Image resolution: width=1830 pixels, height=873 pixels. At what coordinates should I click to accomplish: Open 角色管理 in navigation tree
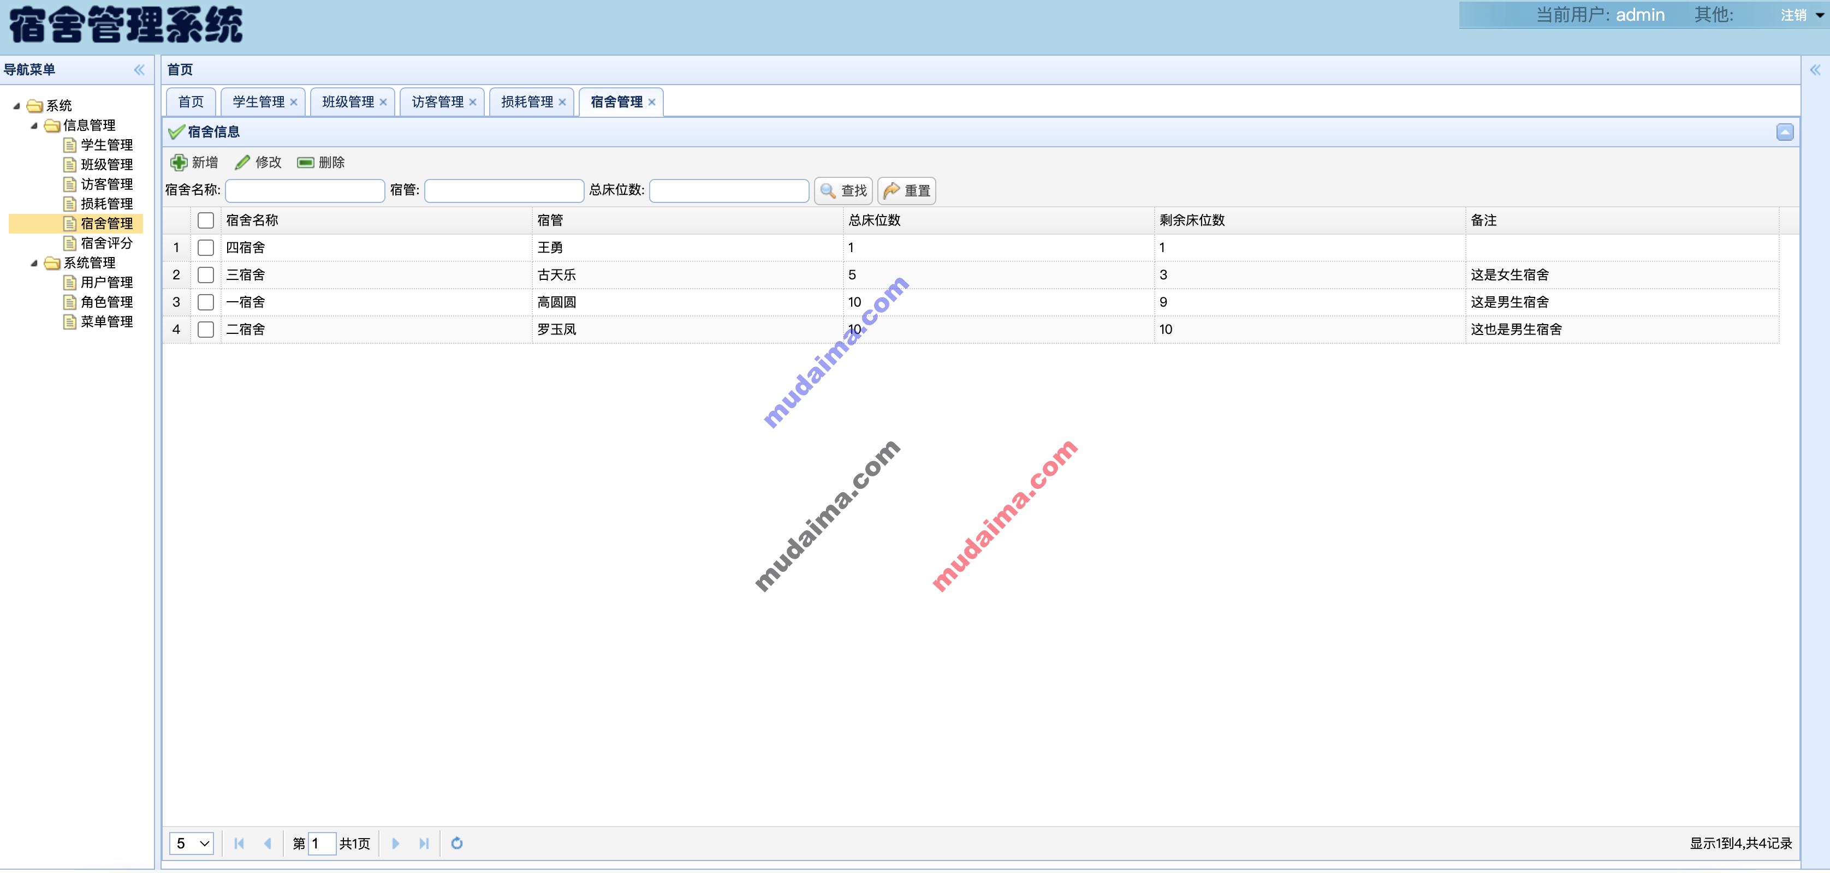106,302
